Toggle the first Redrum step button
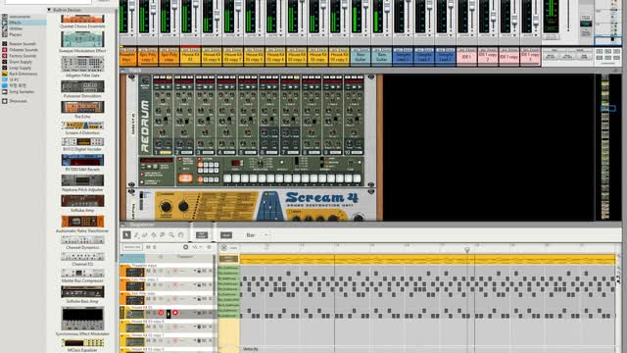Viewport: 627px width, 353px height. [227, 178]
